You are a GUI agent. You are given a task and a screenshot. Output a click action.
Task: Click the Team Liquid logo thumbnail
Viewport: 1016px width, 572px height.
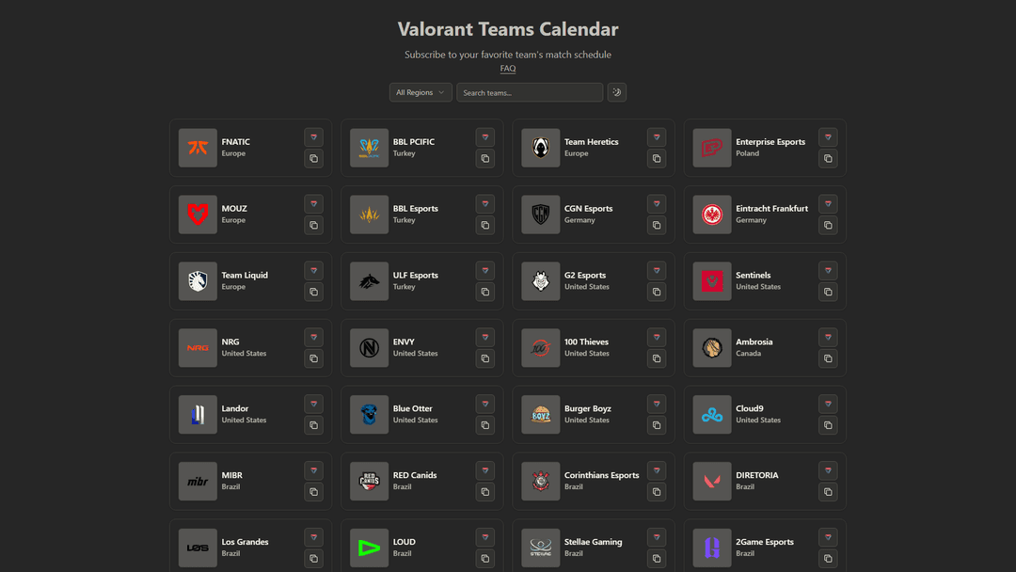(x=198, y=281)
